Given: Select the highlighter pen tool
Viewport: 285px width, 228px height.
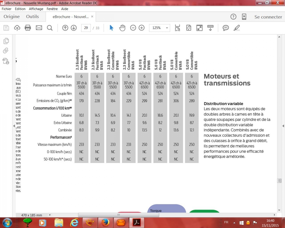Looking at the screenshot, I should [237, 28].
